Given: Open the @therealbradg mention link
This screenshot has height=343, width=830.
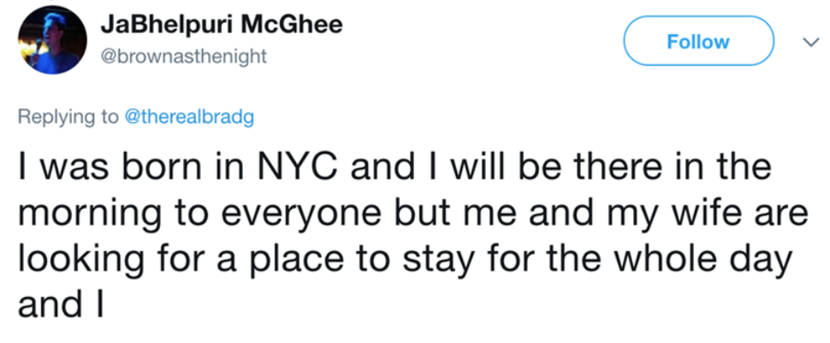Looking at the screenshot, I should tap(189, 117).
